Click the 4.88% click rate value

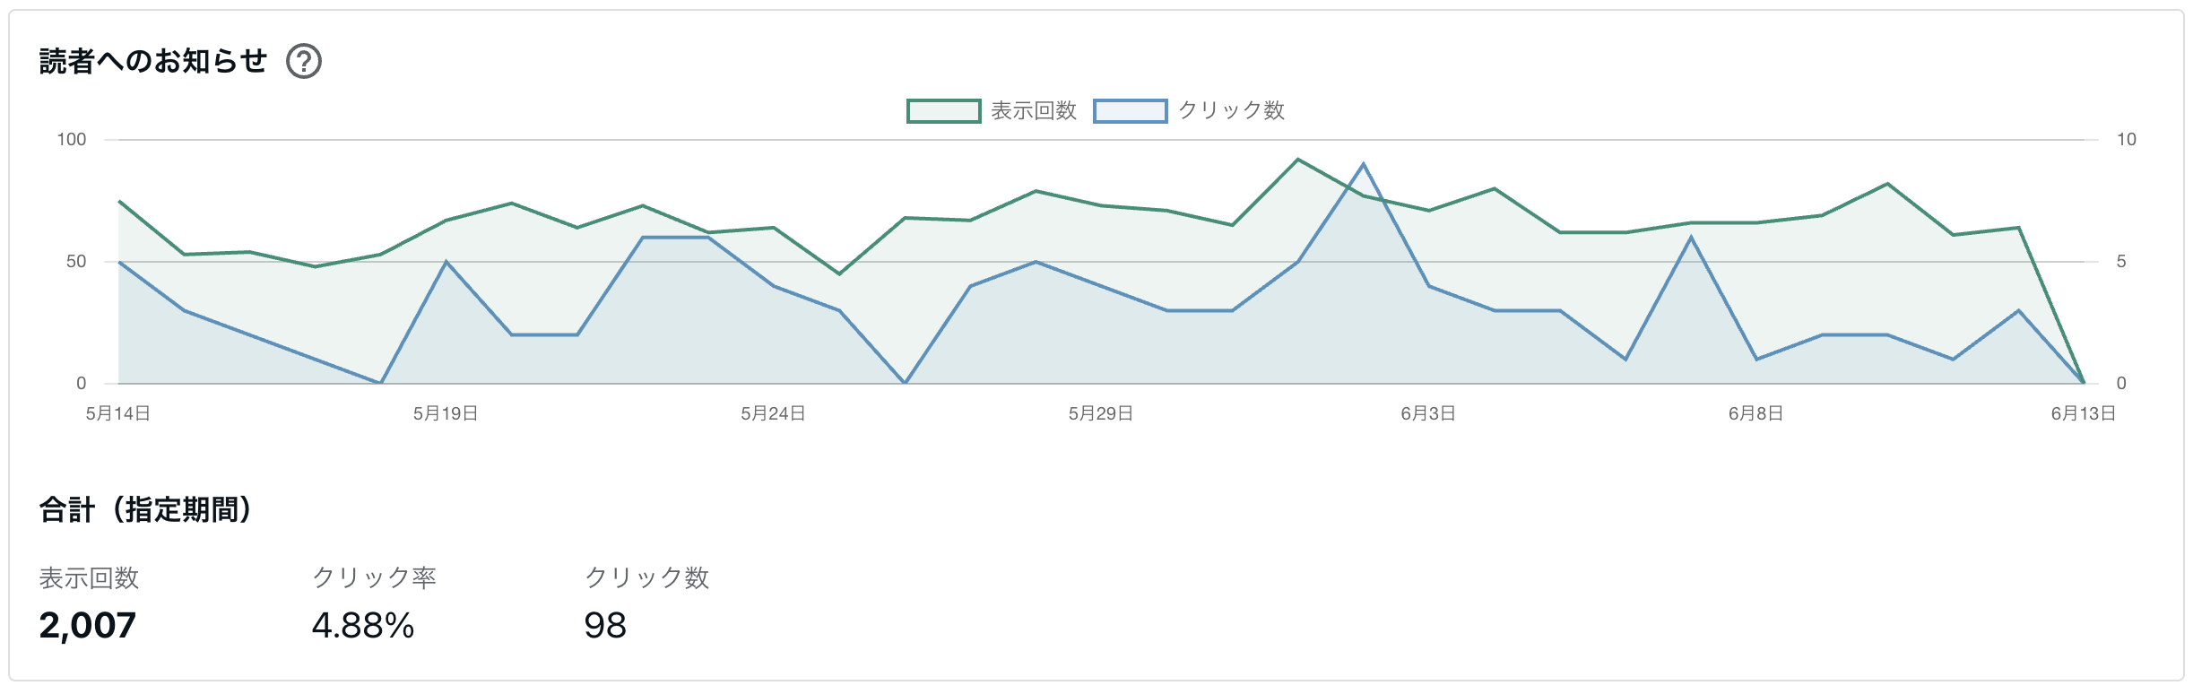(363, 625)
